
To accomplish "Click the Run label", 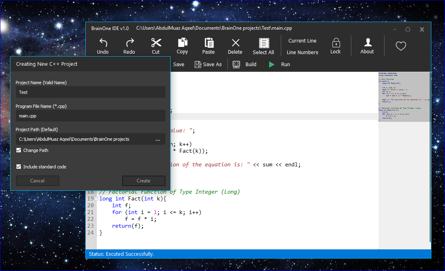I will click(286, 65).
